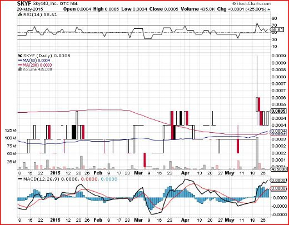Screen dimensions: 289x225
Task: Click the blue MA(50) legend line marker
Action: point(20,61)
